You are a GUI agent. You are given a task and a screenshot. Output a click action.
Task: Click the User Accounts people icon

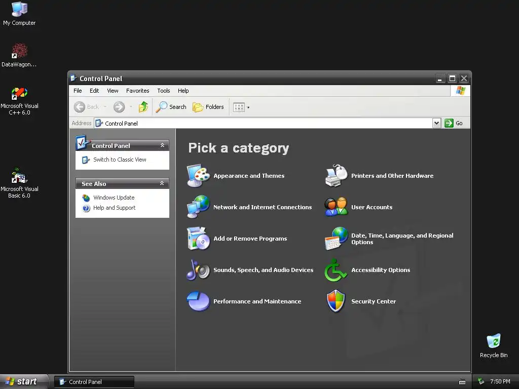click(336, 207)
